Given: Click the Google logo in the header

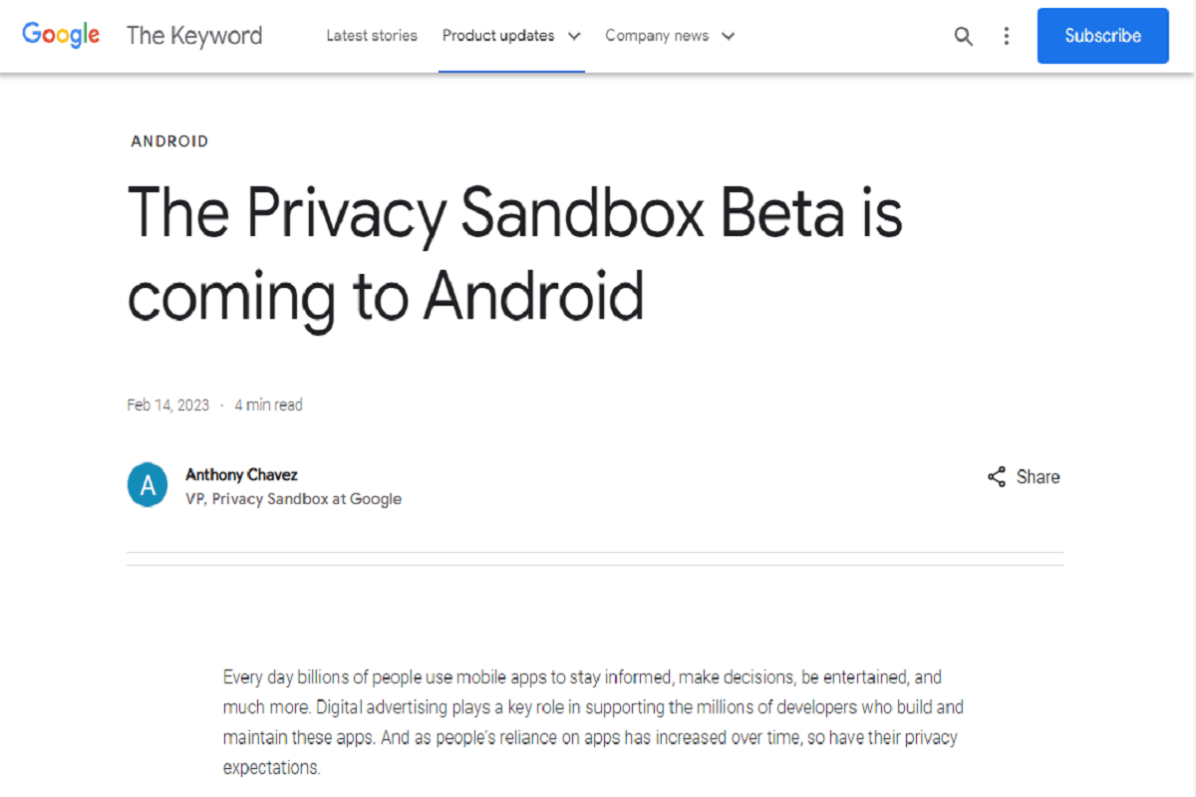Looking at the screenshot, I should pos(60,34).
